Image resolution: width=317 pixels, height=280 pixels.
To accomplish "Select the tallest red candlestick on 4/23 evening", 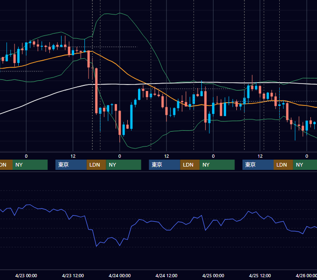I will pos(96,91).
